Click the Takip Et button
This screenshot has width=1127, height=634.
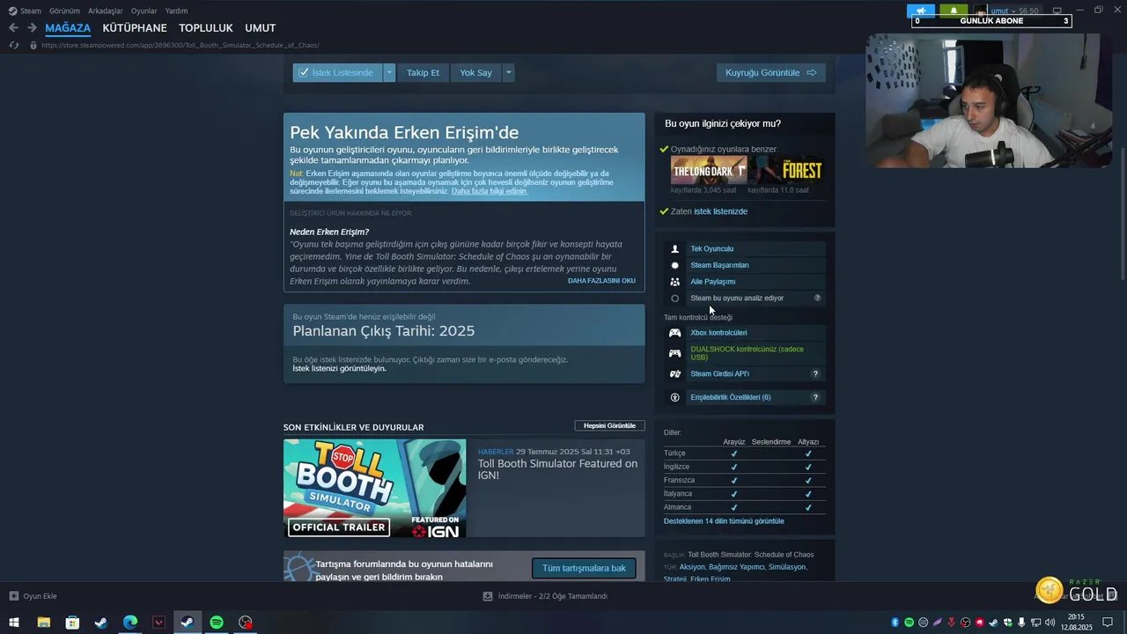[x=423, y=72]
